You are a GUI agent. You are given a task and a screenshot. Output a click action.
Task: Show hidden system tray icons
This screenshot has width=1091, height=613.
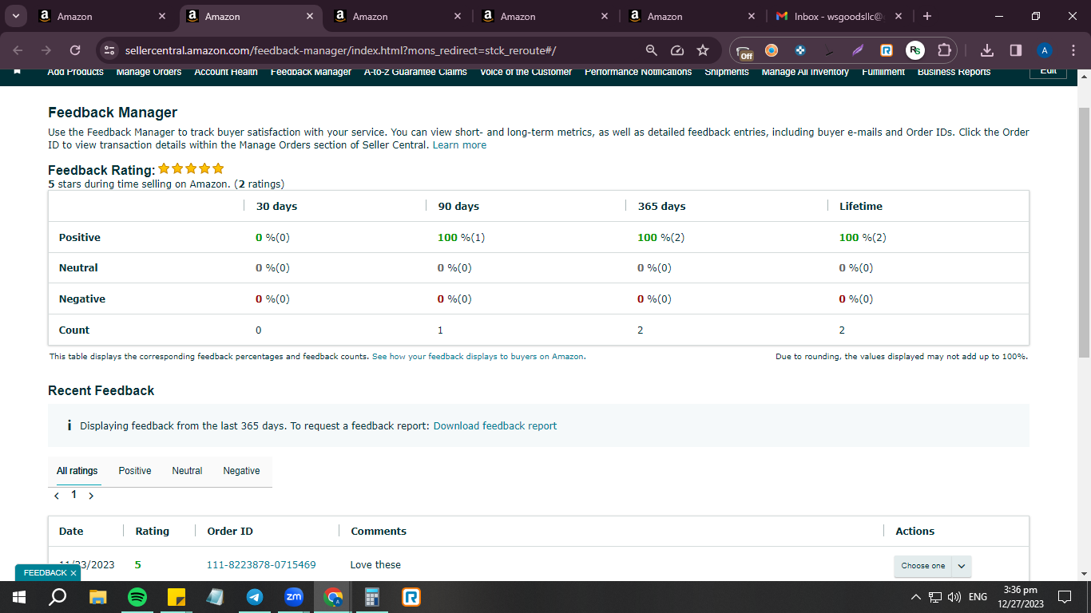tap(916, 597)
